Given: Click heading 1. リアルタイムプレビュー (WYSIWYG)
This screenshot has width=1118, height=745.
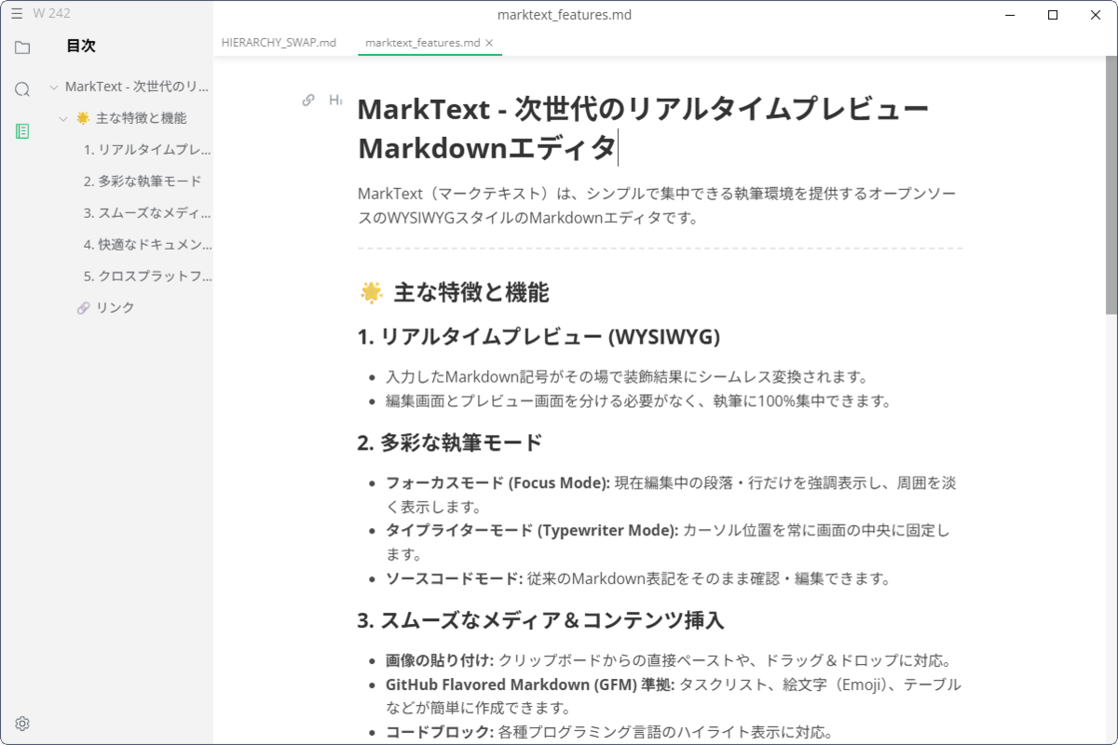Looking at the screenshot, I should (539, 337).
